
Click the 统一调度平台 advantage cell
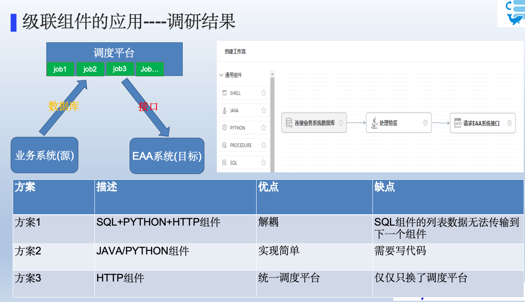click(x=314, y=284)
